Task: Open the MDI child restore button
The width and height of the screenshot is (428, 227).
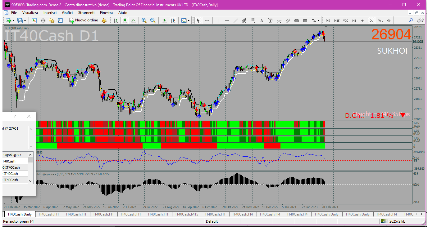Action: 417,13
